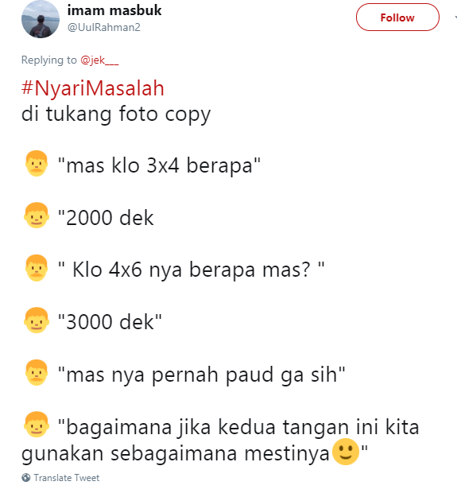Expand the tweet options chevron beside Follow

(x=455, y=17)
